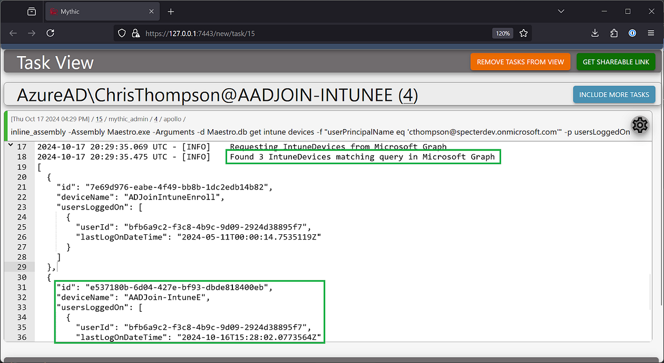Open the downloads panel
The width and height of the screenshot is (664, 363).
coord(595,33)
